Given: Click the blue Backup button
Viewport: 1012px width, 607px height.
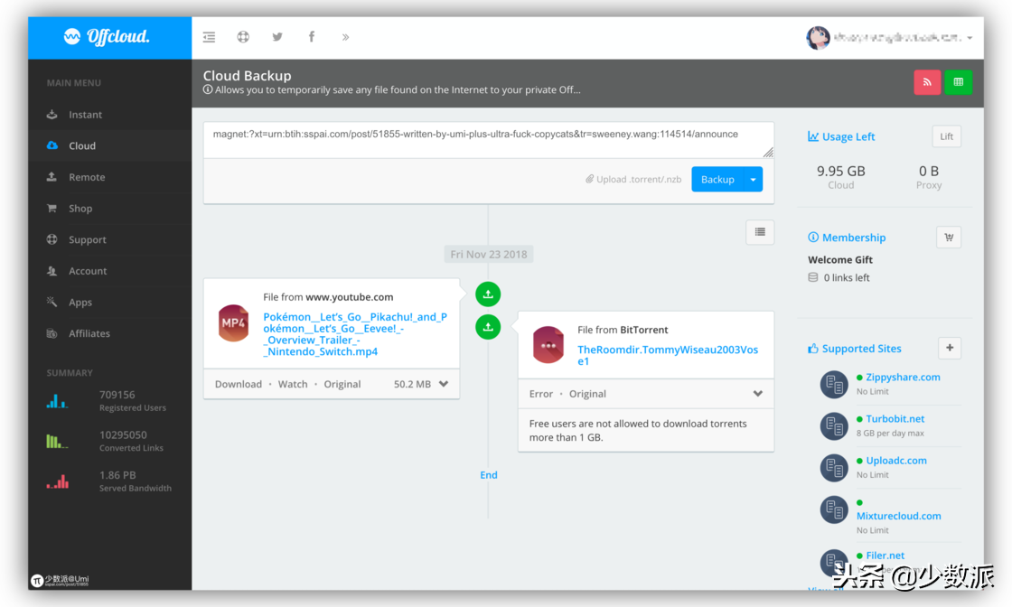Looking at the screenshot, I should pyautogui.click(x=717, y=180).
